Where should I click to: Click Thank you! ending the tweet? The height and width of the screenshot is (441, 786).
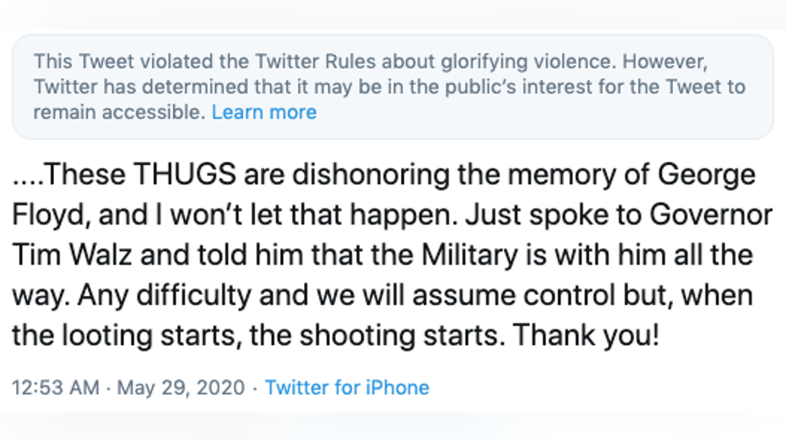586,336
